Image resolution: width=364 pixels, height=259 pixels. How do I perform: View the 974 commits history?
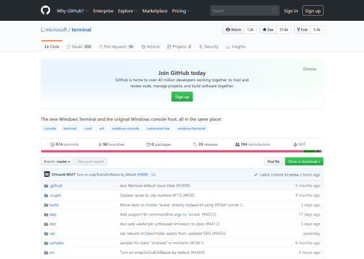[x=64, y=144]
